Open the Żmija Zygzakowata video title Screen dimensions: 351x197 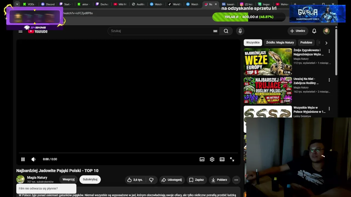point(308,52)
